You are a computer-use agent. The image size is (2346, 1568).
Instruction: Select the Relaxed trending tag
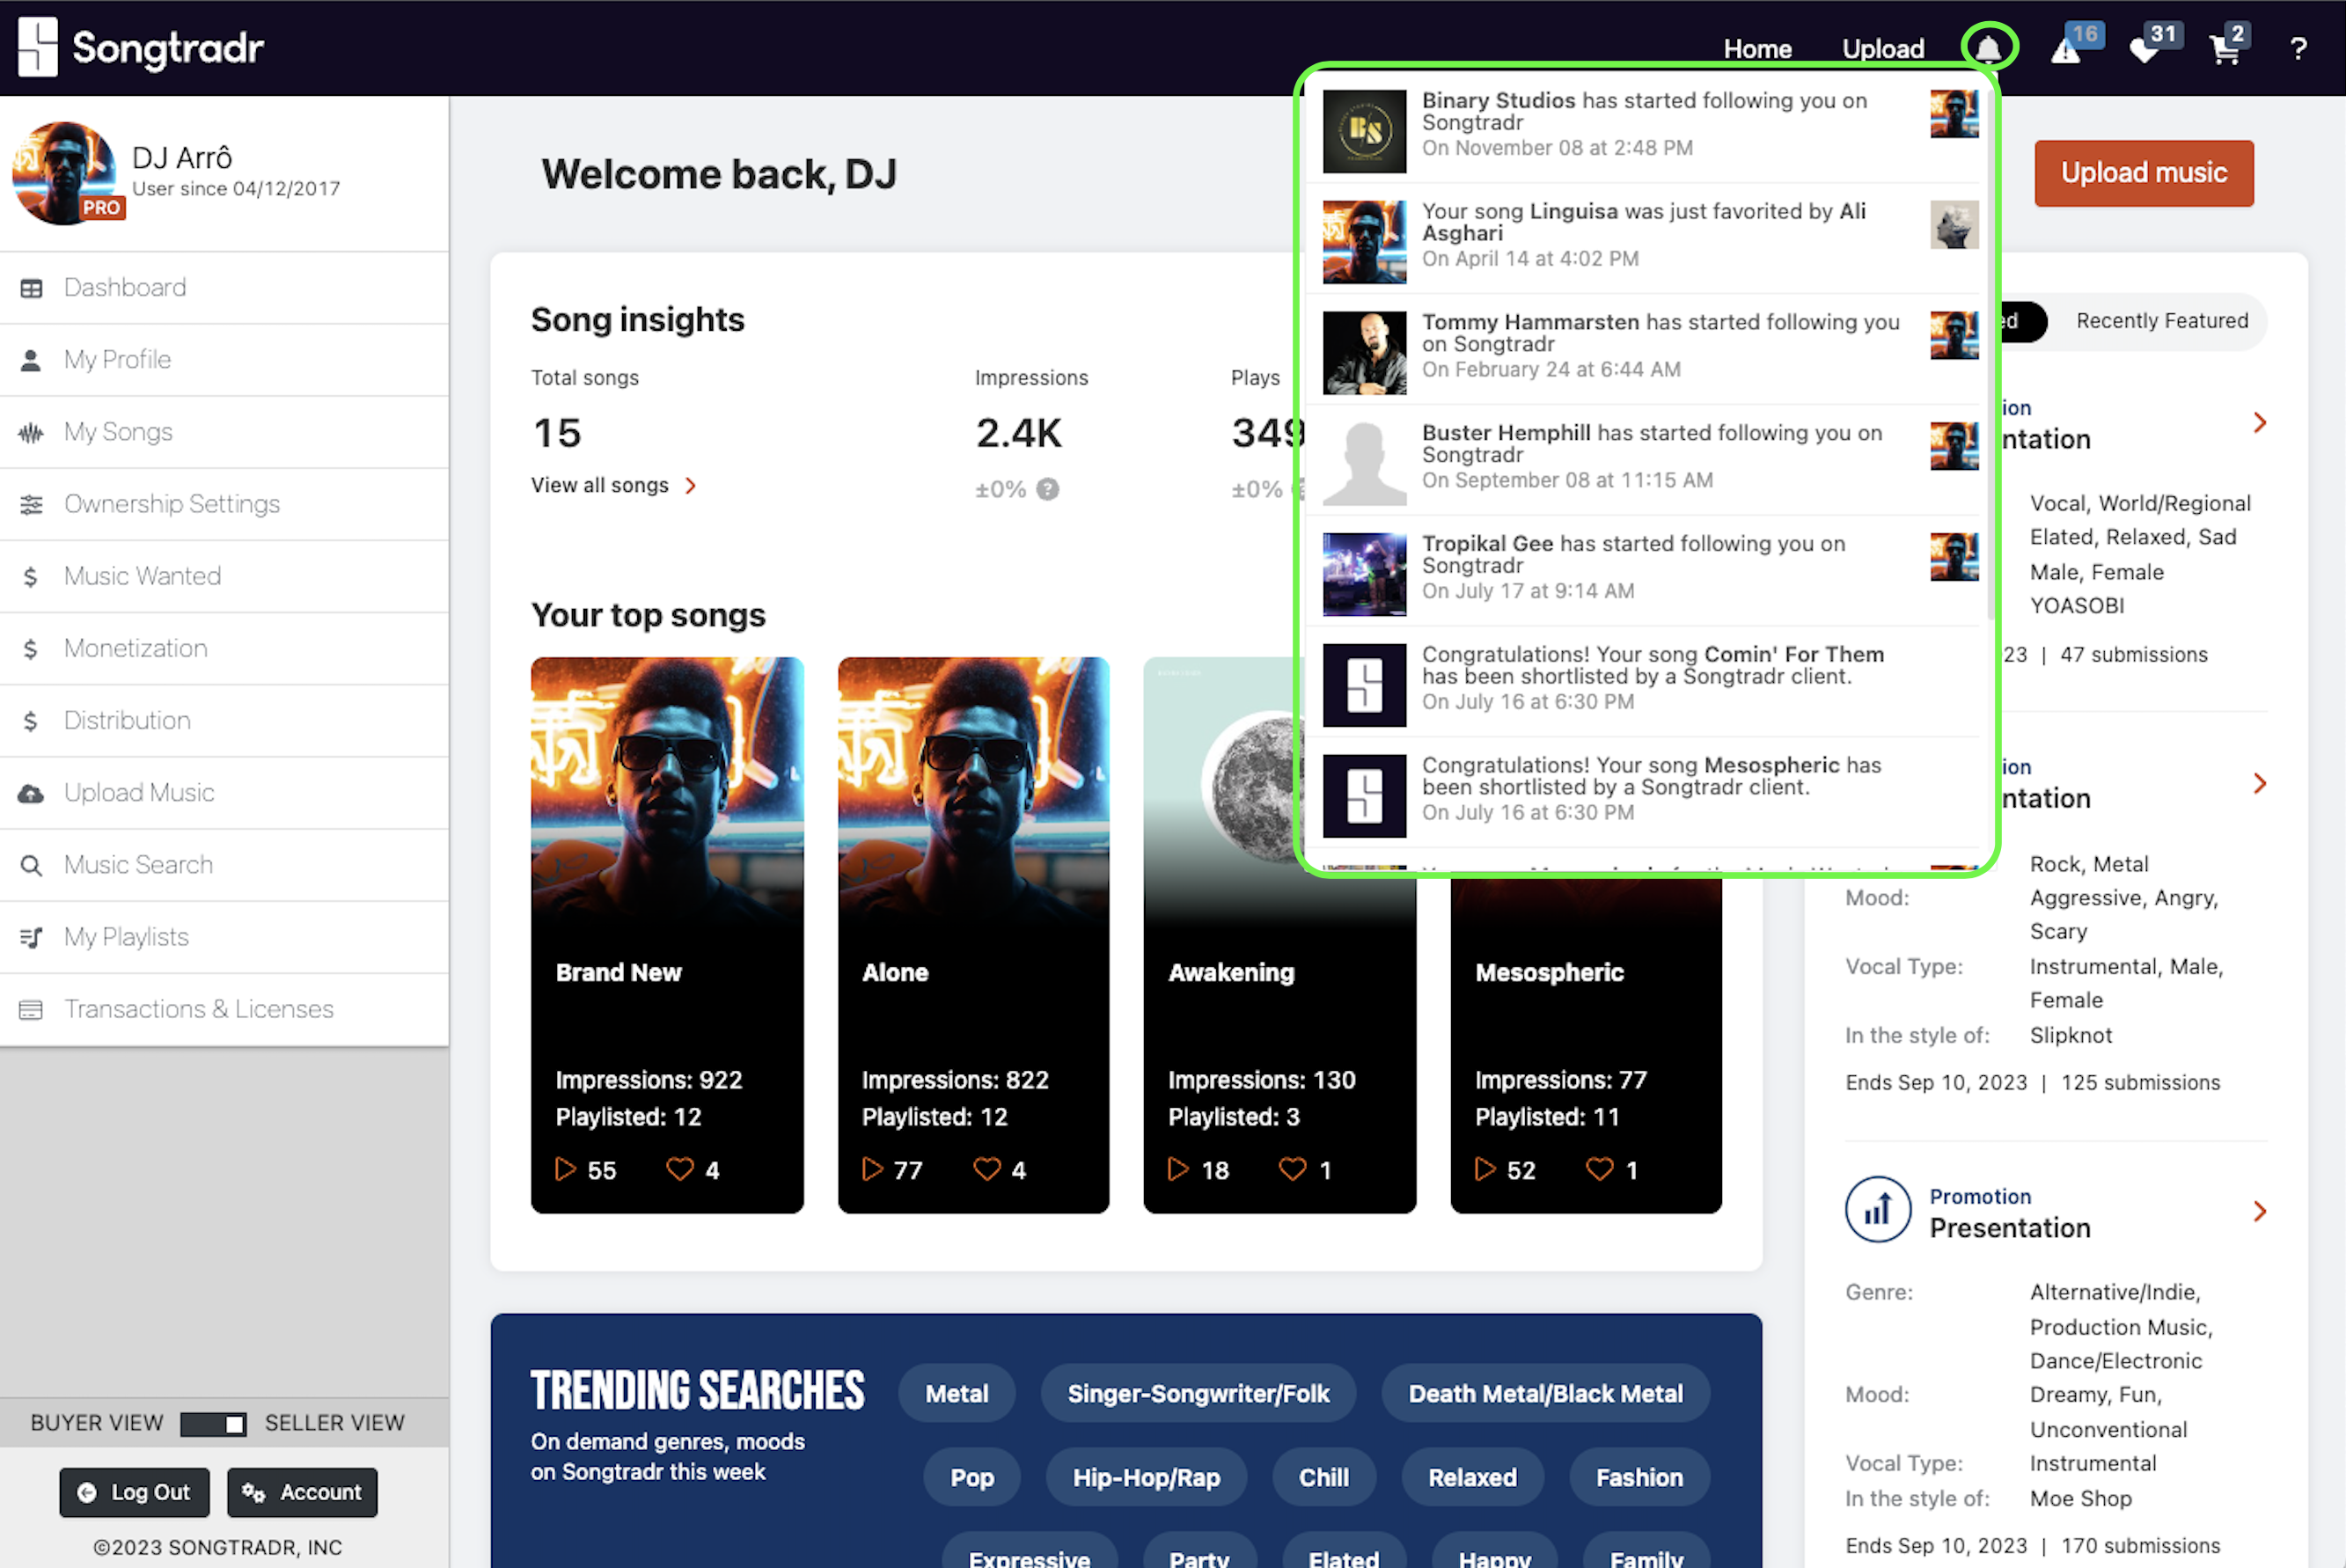coord(1472,1477)
